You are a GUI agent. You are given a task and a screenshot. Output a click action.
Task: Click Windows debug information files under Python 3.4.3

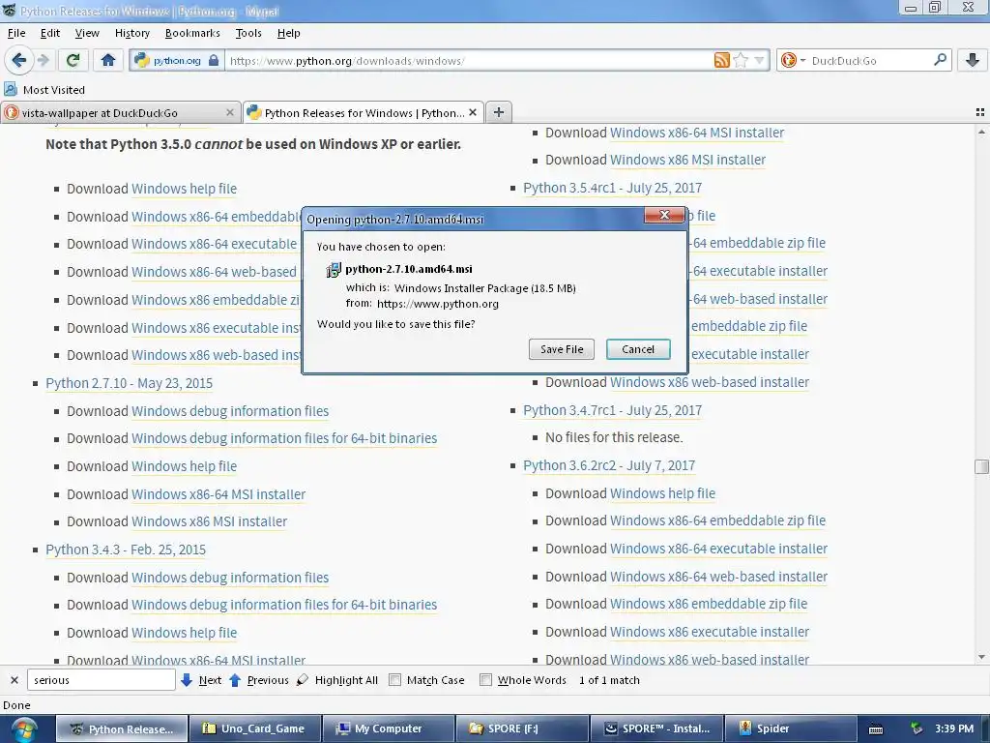(x=230, y=578)
